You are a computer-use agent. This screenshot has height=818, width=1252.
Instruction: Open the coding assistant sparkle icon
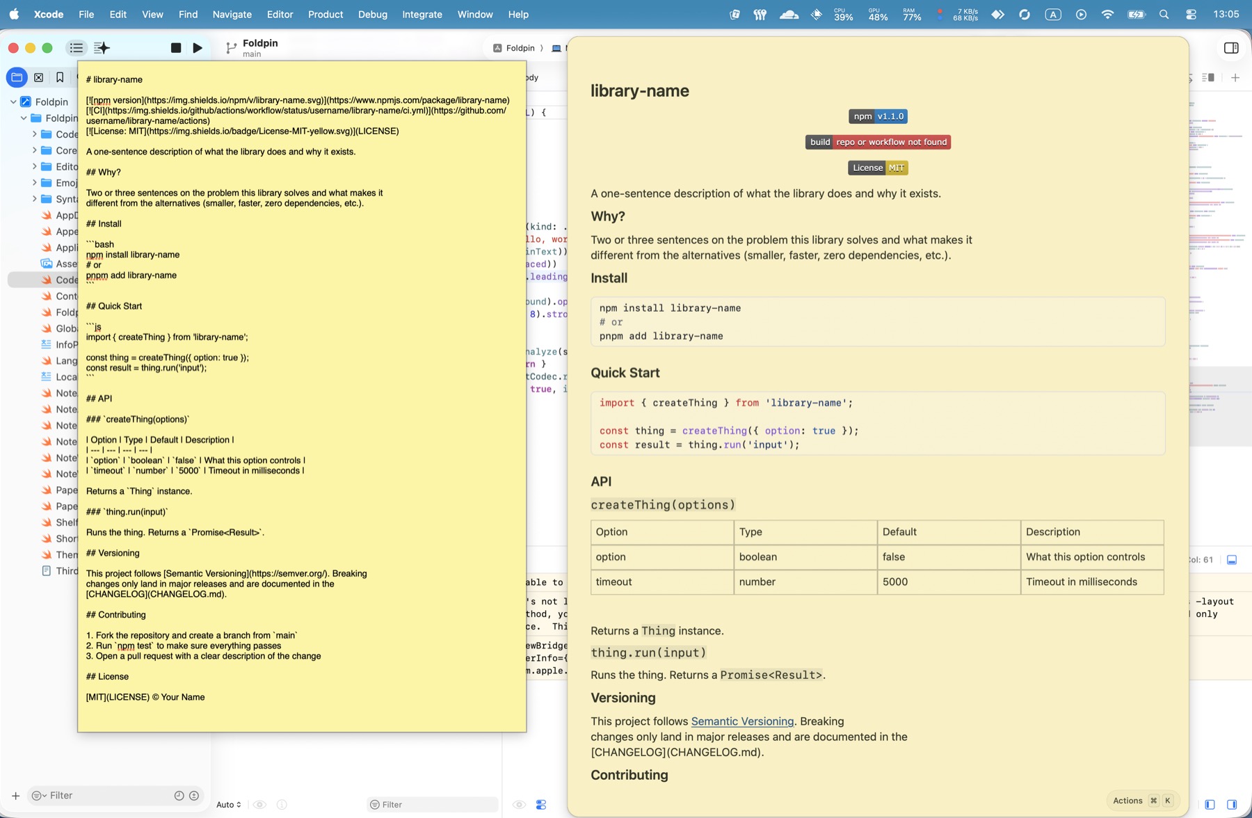coord(102,48)
